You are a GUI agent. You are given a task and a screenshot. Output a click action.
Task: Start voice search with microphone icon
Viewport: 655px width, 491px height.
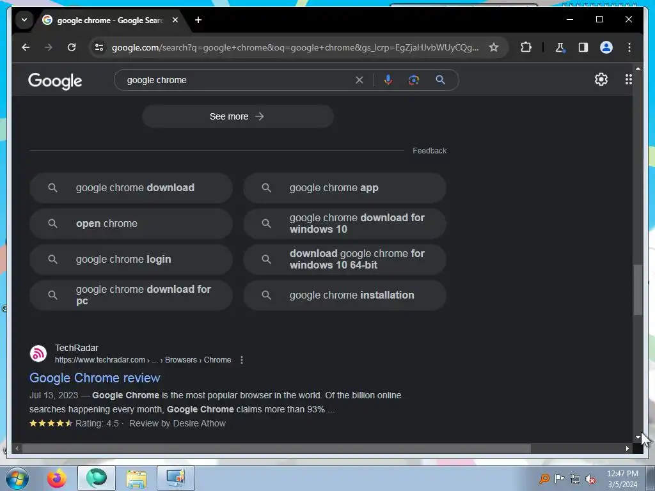pos(388,80)
